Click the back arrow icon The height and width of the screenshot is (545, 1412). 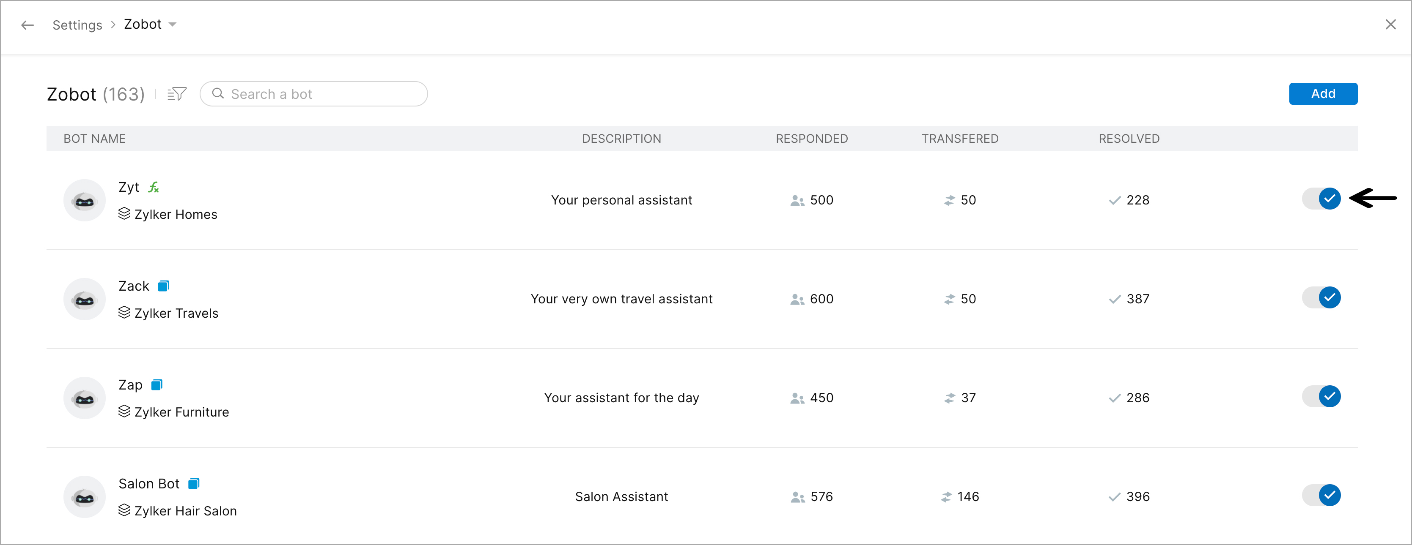click(27, 25)
